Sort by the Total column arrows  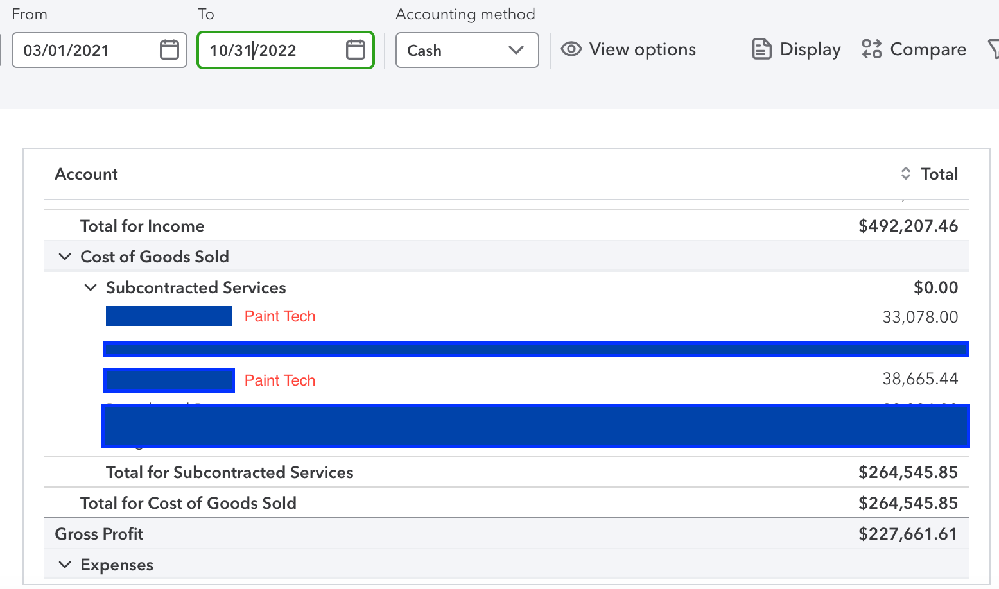[906, 173]
